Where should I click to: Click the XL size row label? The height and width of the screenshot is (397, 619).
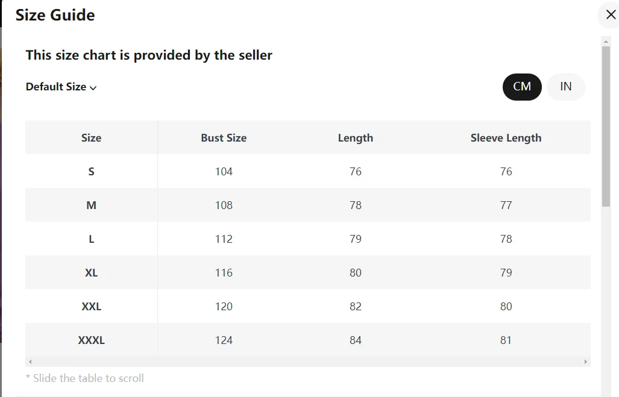[x=91, y=273]
